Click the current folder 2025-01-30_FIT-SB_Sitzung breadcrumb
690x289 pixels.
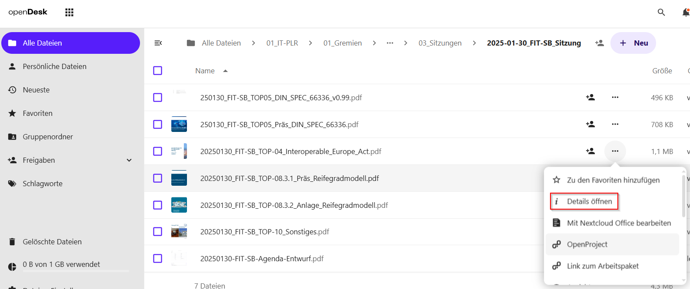click(534, 43)
